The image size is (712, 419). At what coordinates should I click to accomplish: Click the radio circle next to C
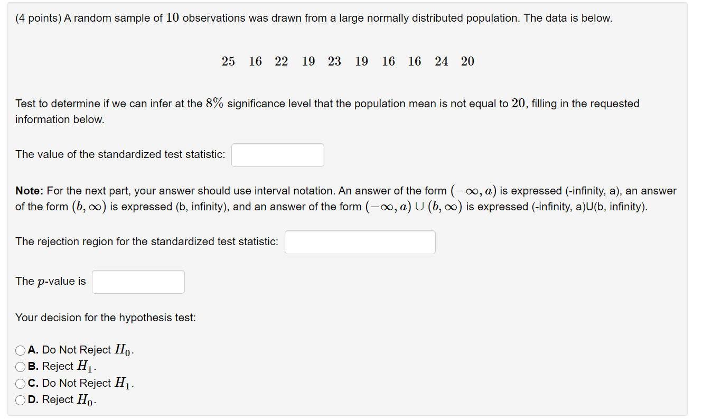tap(20, 384)
